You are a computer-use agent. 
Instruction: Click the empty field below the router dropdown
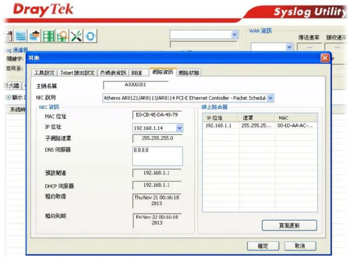[x=203, y=44]
